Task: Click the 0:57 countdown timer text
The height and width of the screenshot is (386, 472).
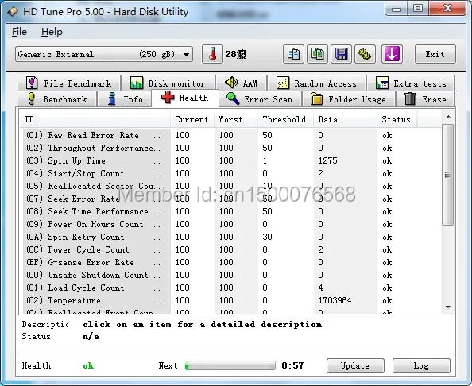Action: click(x=292, y=365)
